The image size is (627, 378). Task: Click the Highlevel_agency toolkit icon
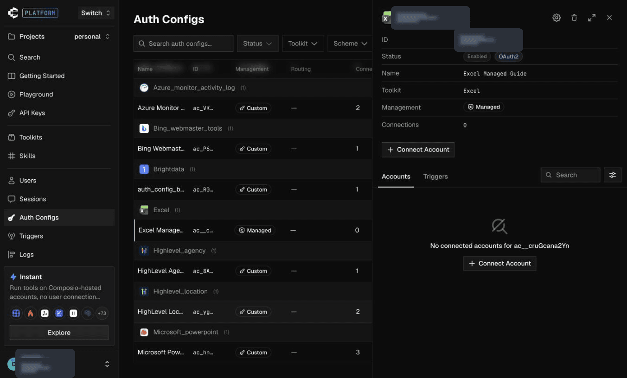pyautogui.click(x=144, y=251)
